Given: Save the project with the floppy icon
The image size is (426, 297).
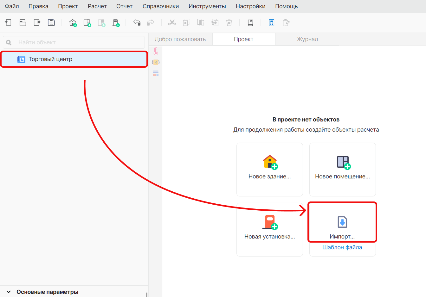Looking at the screenshot, I should [x=51, y=22].
